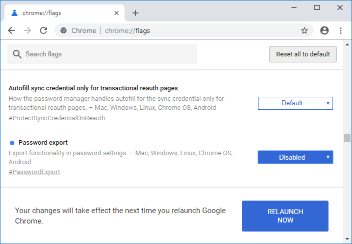The width and height of the screenshot is (352, 244).
Task: Open the Default dropdown for Autofill sync credential
Action: click(x=295, y=103)
